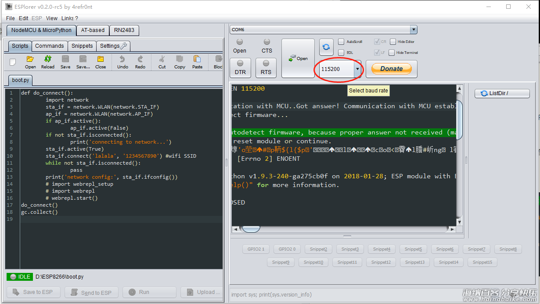
Task: Toggle the EOL checkbox
Action: coord(341,53)
